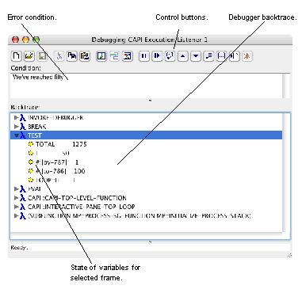Screen dimensions: 302x293
Task: Click the divider handle below the Condition pane
Action: [150, 101]
